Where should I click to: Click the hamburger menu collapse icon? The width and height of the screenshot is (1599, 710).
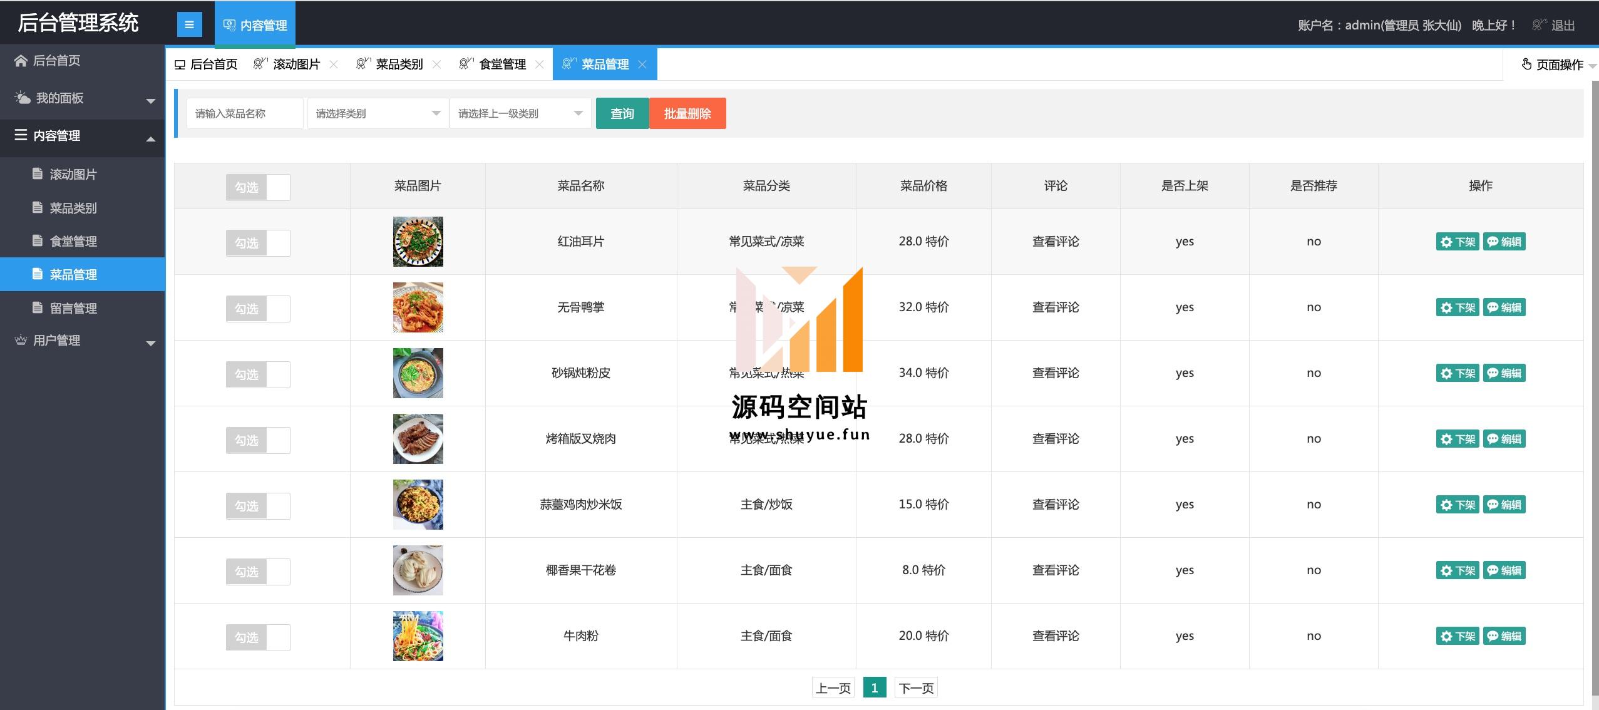click(x=189, y=25)
